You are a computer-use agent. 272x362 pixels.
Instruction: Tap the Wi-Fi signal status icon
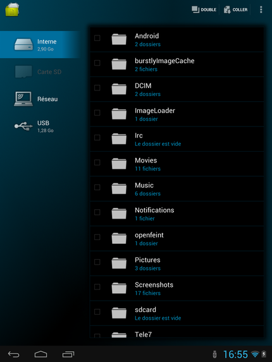[x=255, y=354]
